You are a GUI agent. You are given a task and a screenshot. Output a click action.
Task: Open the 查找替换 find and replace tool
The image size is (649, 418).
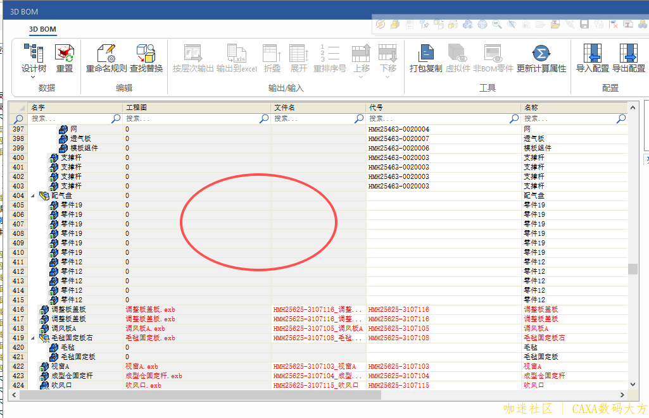tap(146, 53)
